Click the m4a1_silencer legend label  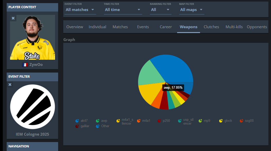pos(127,122)
